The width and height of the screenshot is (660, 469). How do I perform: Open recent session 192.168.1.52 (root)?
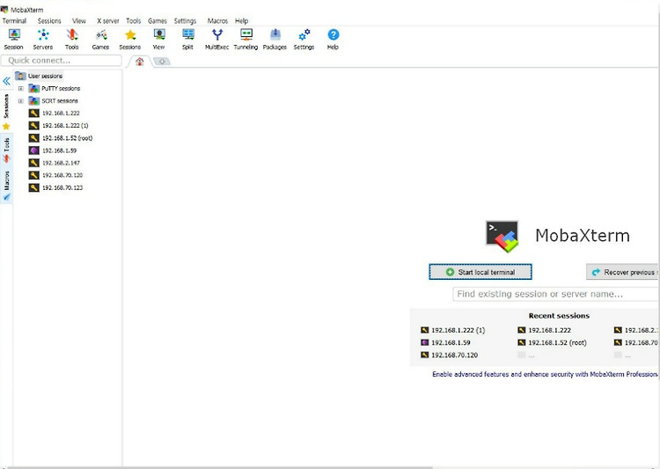[552, 342]
